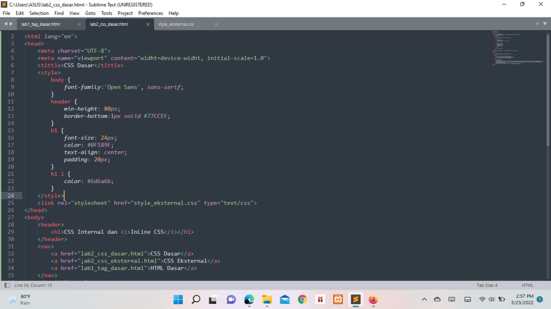The height and width of the screenshot is (309, 551).
Task: Open the notification badge in tray
Action: (540, 300)
